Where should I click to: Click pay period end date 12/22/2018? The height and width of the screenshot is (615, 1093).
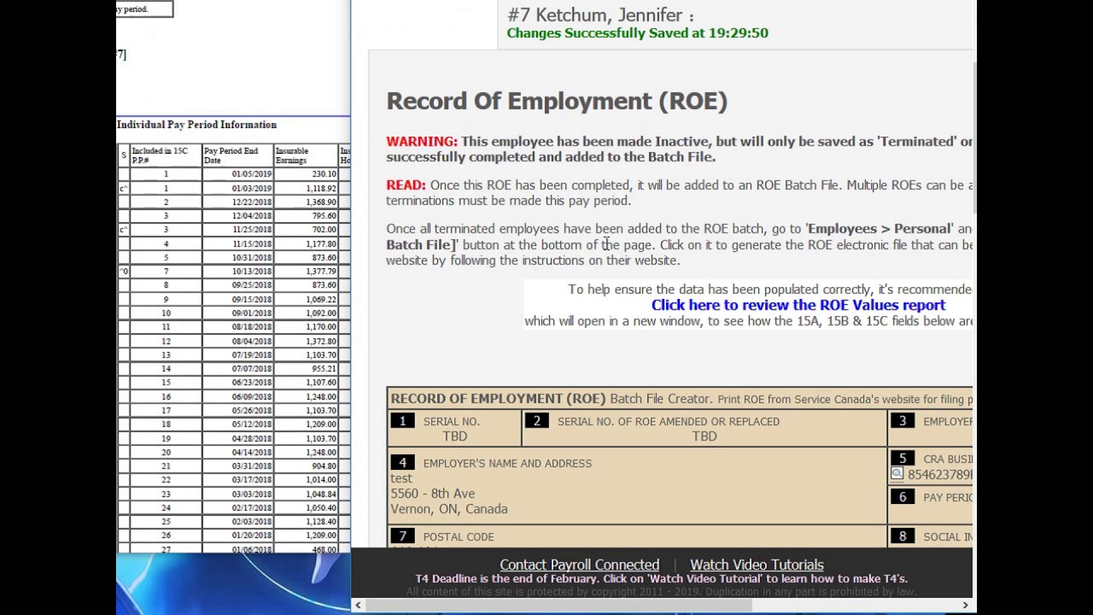pos(251,202)
